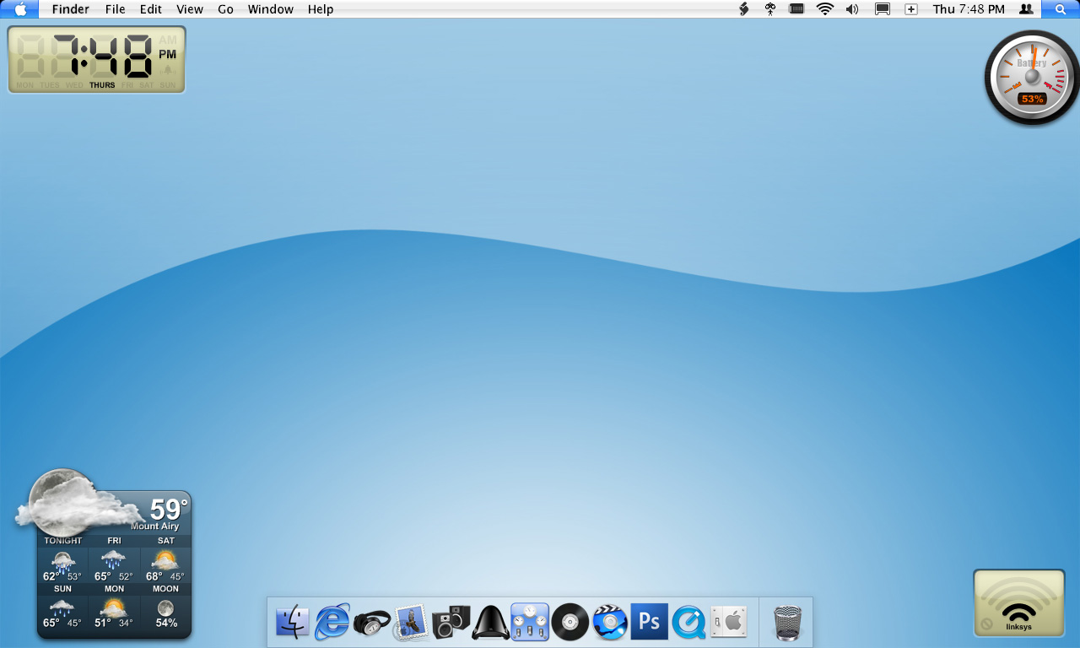The height and width of the screenshot is (648, 1080).
Task: Open Finder from the dock
Action: tap(293, 623)
